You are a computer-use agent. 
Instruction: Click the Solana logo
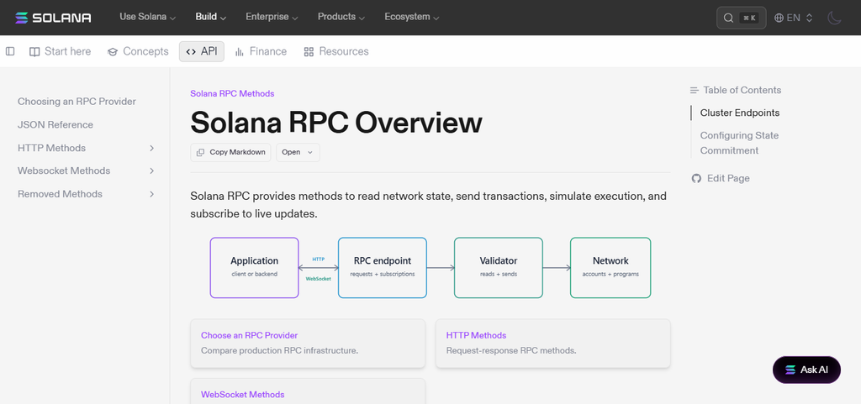[53, 18]
